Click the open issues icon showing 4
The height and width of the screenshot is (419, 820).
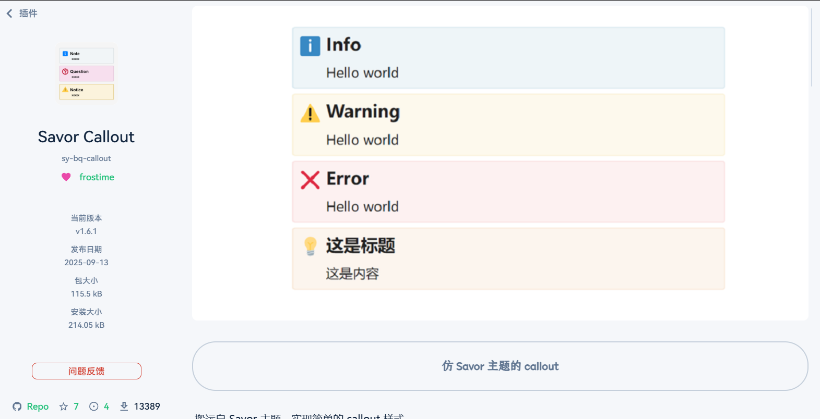click(94, 406)
